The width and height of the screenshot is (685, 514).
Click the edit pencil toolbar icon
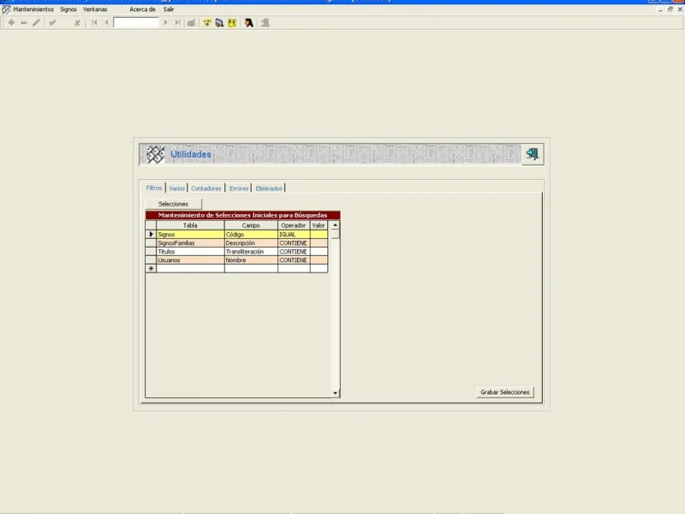pos(36,23)
